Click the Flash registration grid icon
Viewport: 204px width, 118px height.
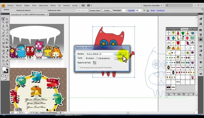94,63
